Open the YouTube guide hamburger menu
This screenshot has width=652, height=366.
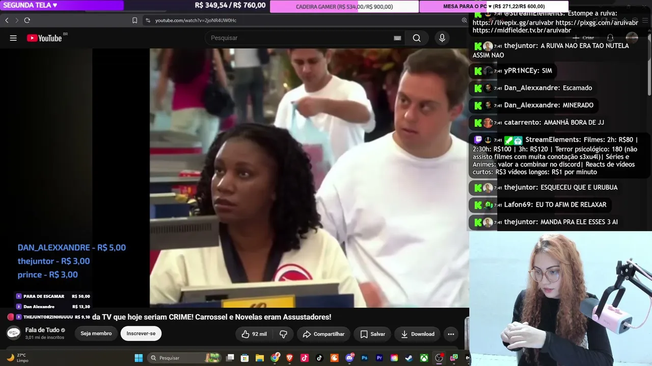[13, 38]
